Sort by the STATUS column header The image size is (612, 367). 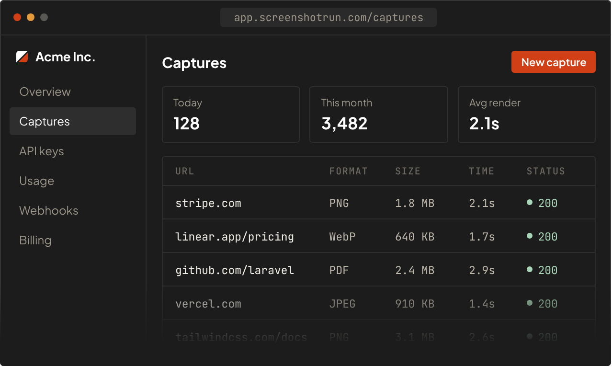[546, 171]
